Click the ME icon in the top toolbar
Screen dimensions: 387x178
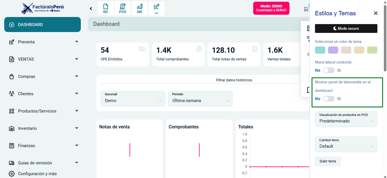pos(139,8)
